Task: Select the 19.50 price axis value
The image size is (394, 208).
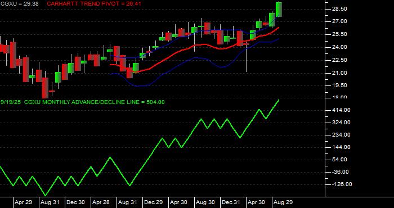Action: tap(339, 85)
